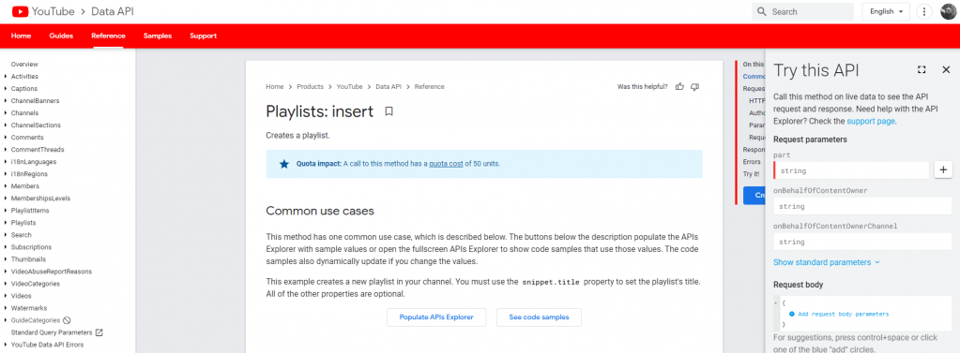Expand the Playlists sidebar item
This screenshot has width=960, height=353.
click(6, 223)
